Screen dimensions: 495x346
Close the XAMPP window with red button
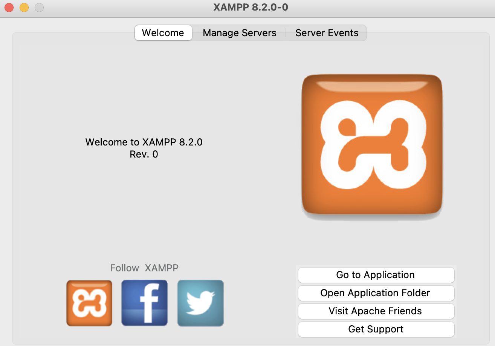[x=9, y=8]
